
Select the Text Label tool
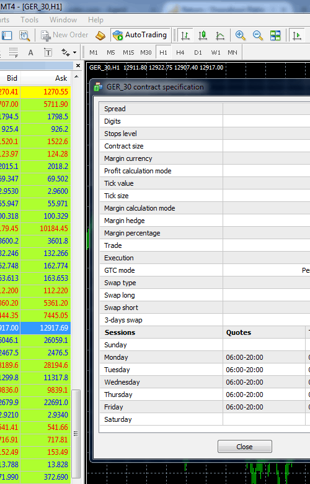click(48, 52)
